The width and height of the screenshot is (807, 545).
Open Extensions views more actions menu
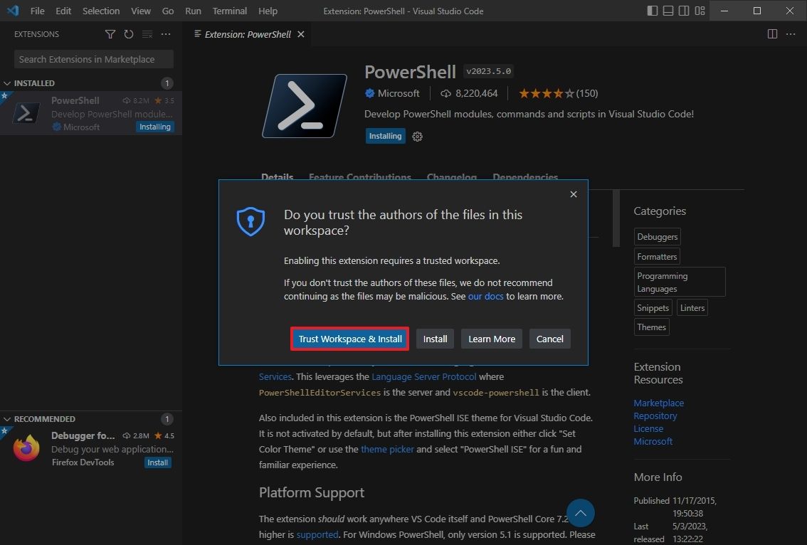166,34
